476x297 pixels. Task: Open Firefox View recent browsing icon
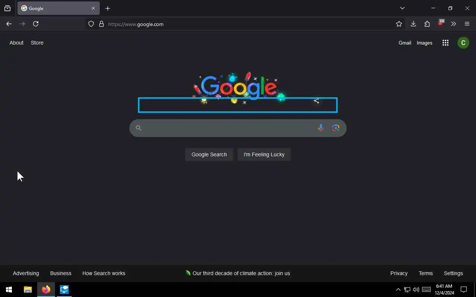pyautogui.click(x=7, y=8)
